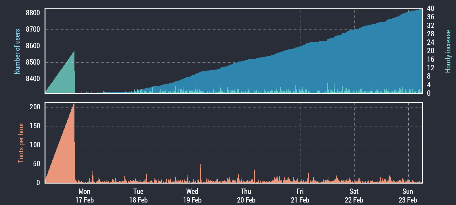
Task: Choose the Sun 23 Feb date label
Action: [x=408, y=196]
